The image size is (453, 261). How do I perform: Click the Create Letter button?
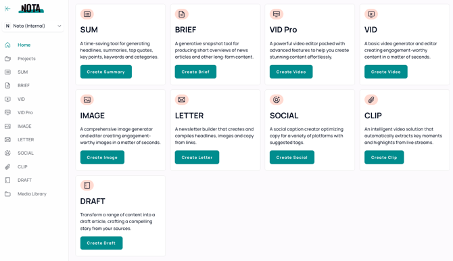click(197, 158)
